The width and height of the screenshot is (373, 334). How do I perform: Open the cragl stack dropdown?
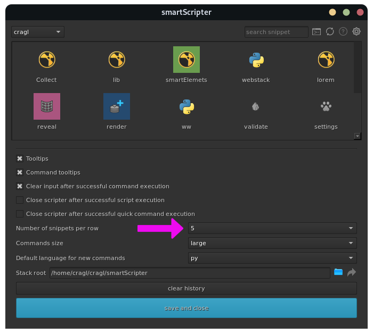(38, 32)
